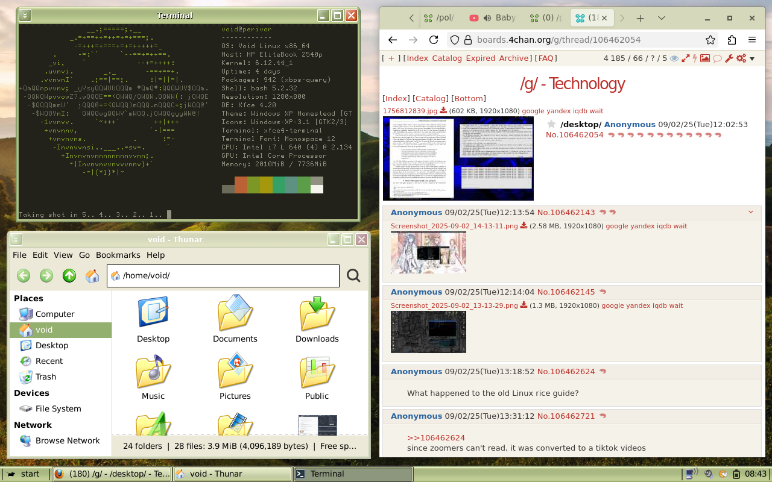Click the Thunar home folder icon
772x482 pixels.
92,276
